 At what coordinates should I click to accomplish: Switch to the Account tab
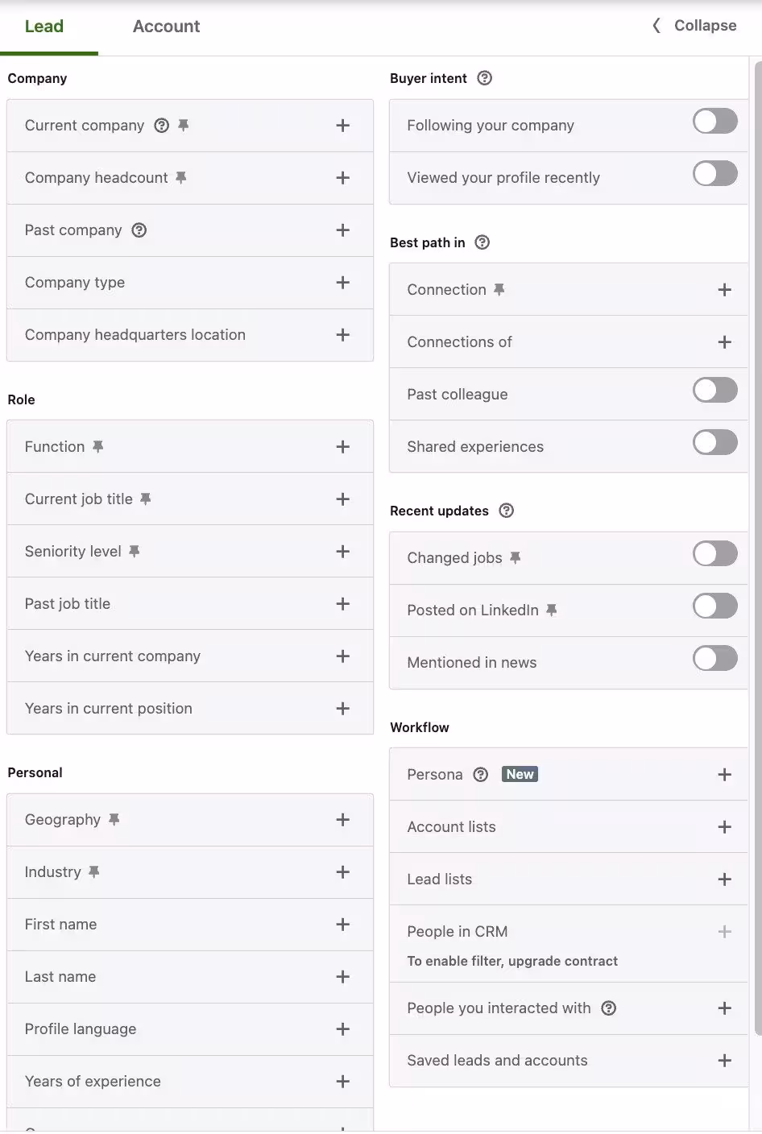[x=166, y=27]
